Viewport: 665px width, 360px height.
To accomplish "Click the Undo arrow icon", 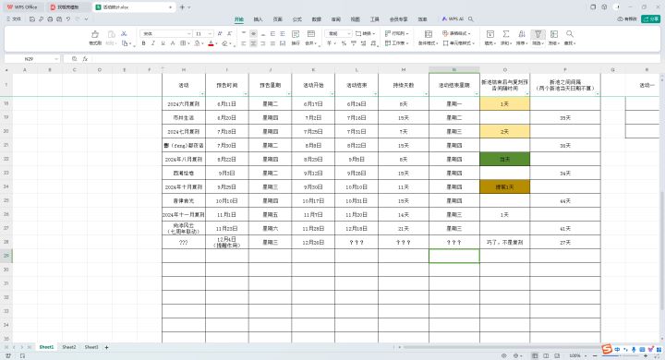I will tap(68, 19).
